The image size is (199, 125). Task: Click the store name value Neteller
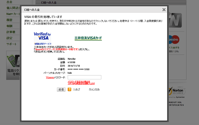[72, 59]
